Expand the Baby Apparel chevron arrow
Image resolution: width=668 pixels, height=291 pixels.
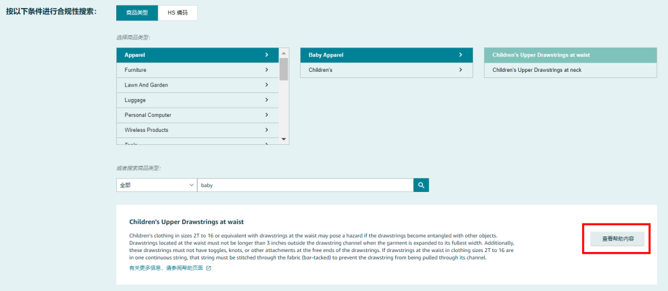pyautogui.click(x=461, y=55)
